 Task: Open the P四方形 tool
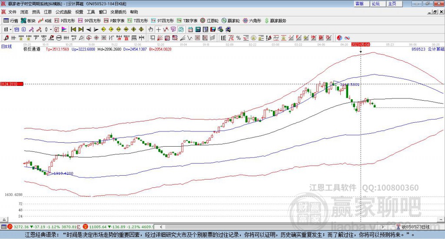pos(65,21)
